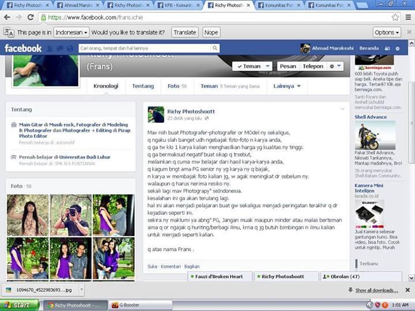Open the Lainnya profile tab dropdown
Image resolution: width=415 pixels, height=311 pixels.
287,86
